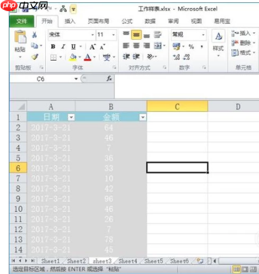This screenshot has height=274, width=259.
Task: Click the Increase Decimal icon
Action: pyautogui.click(x=176, y=57)
